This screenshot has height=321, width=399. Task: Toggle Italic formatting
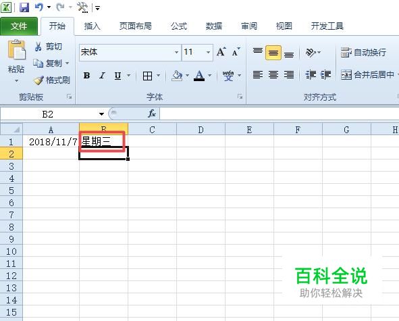pos(103,76)
